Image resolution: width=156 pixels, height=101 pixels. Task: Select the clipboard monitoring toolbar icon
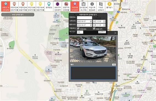point(83,4)
